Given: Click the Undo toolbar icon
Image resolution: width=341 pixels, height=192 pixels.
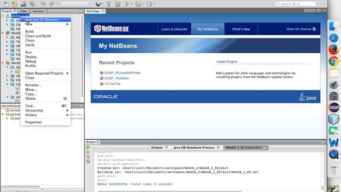Looking at the screenshot, I should 43,4.
